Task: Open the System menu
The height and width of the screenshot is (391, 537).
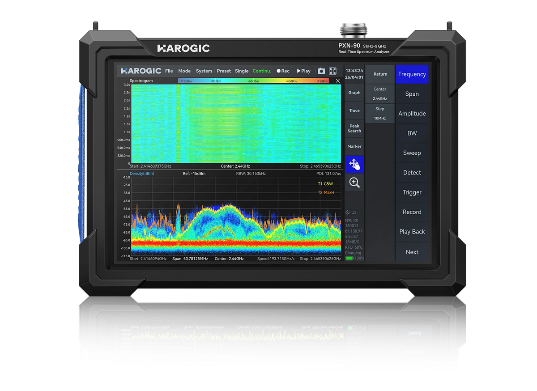Action: coord(204,71)
